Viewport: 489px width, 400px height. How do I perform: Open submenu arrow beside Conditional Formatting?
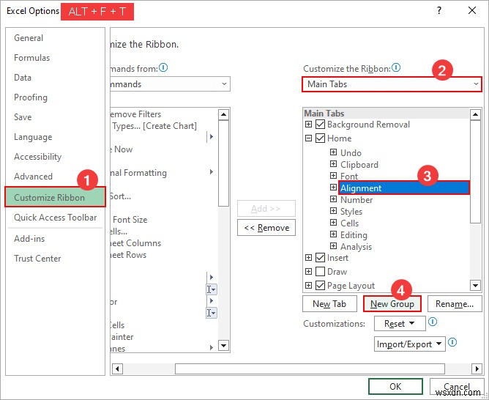point(212,172)
